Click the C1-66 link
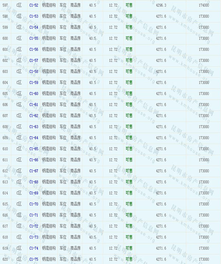The width and height of the screenshot is (221, 264). click(34, 160)
